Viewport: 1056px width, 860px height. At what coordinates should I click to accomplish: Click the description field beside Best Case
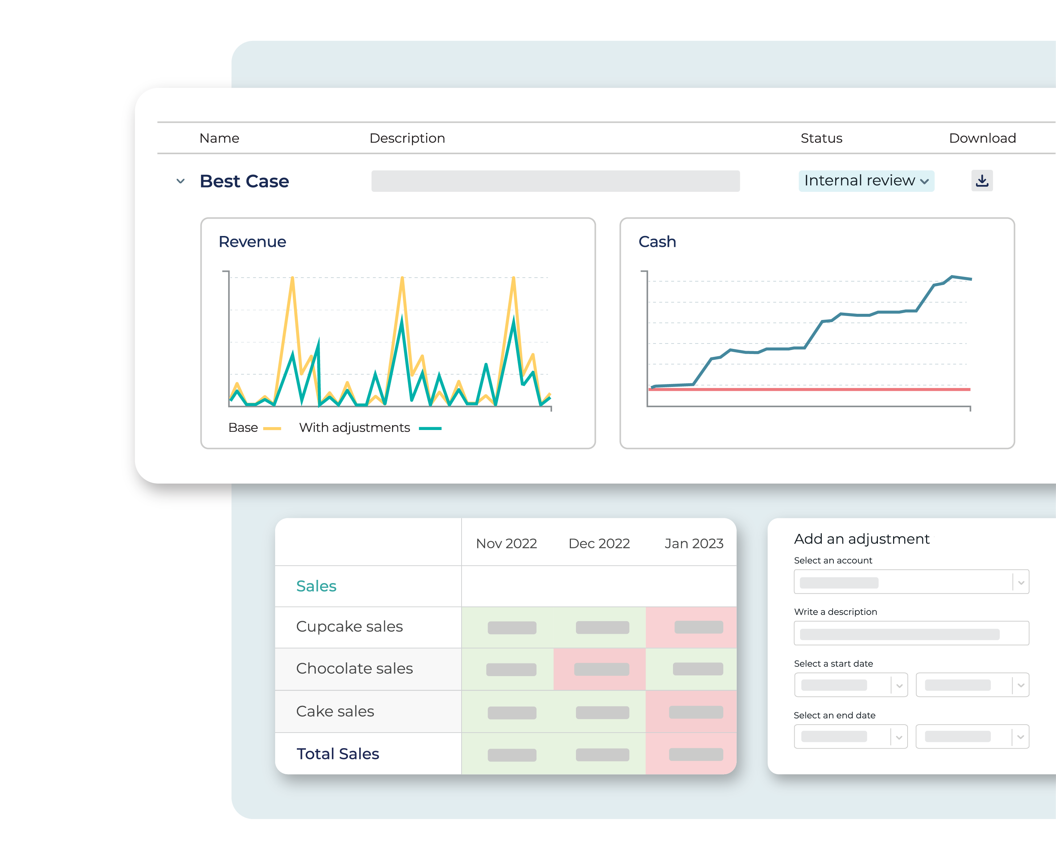pyautogui.click(x=555, y=181)
